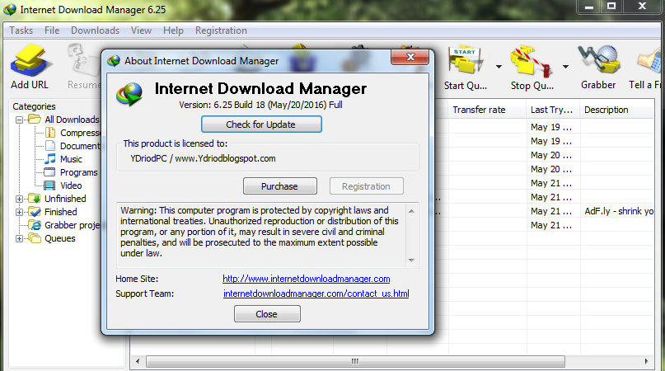
Task: Expand the Queues tree node
Action: coord(19,238)
